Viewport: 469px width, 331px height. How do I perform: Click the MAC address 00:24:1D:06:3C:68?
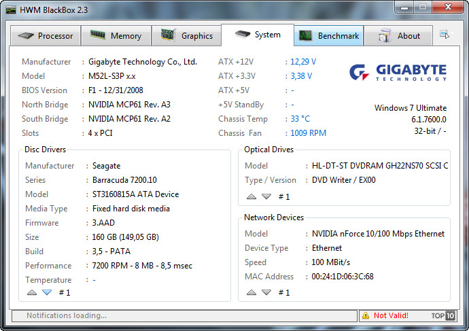click(x=343, y=277)
